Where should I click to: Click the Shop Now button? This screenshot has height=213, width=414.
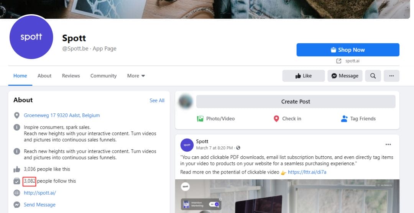coord(348,50)
